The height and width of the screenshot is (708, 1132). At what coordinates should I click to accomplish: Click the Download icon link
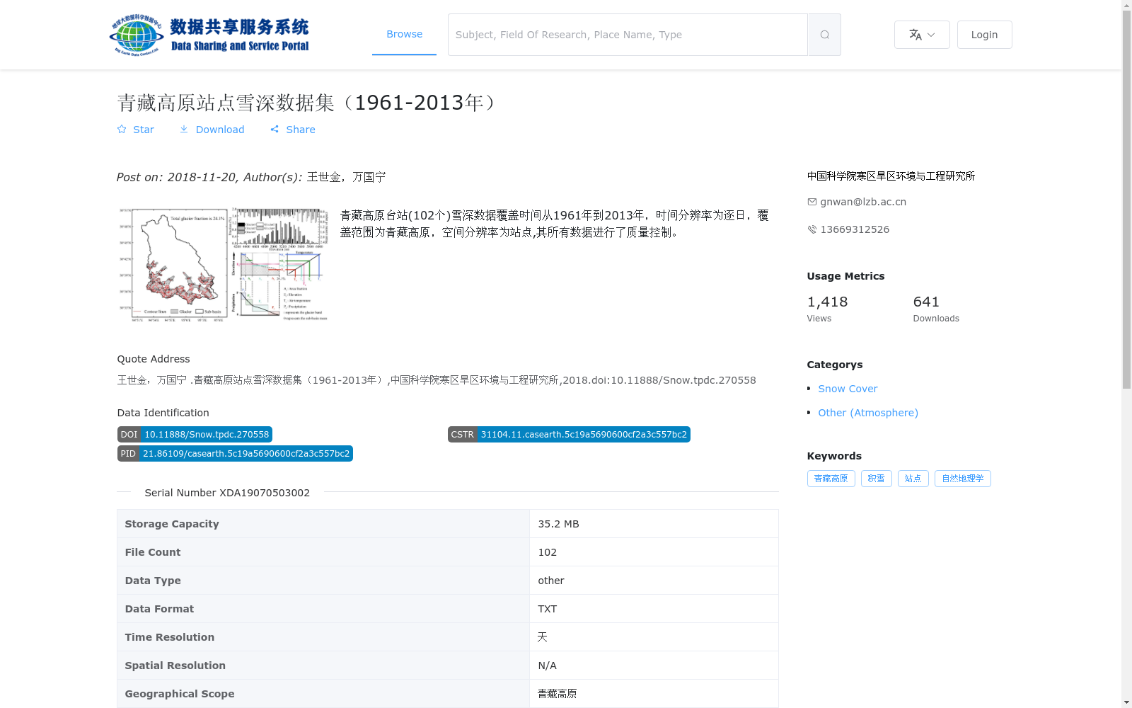pyautogui.click(x=184, y=130)
